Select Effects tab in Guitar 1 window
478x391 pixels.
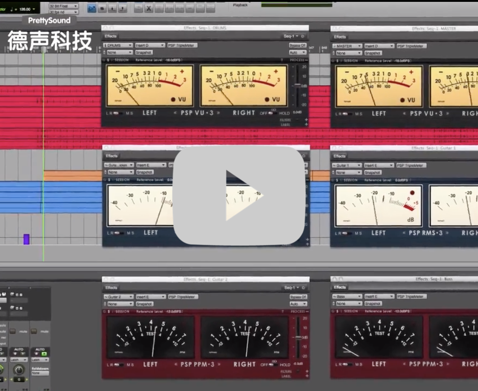pos(339,156)
